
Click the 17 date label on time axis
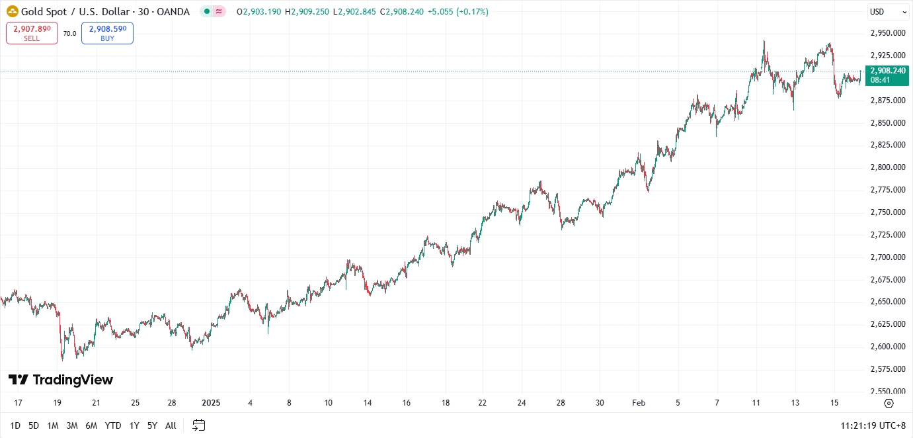18,402
